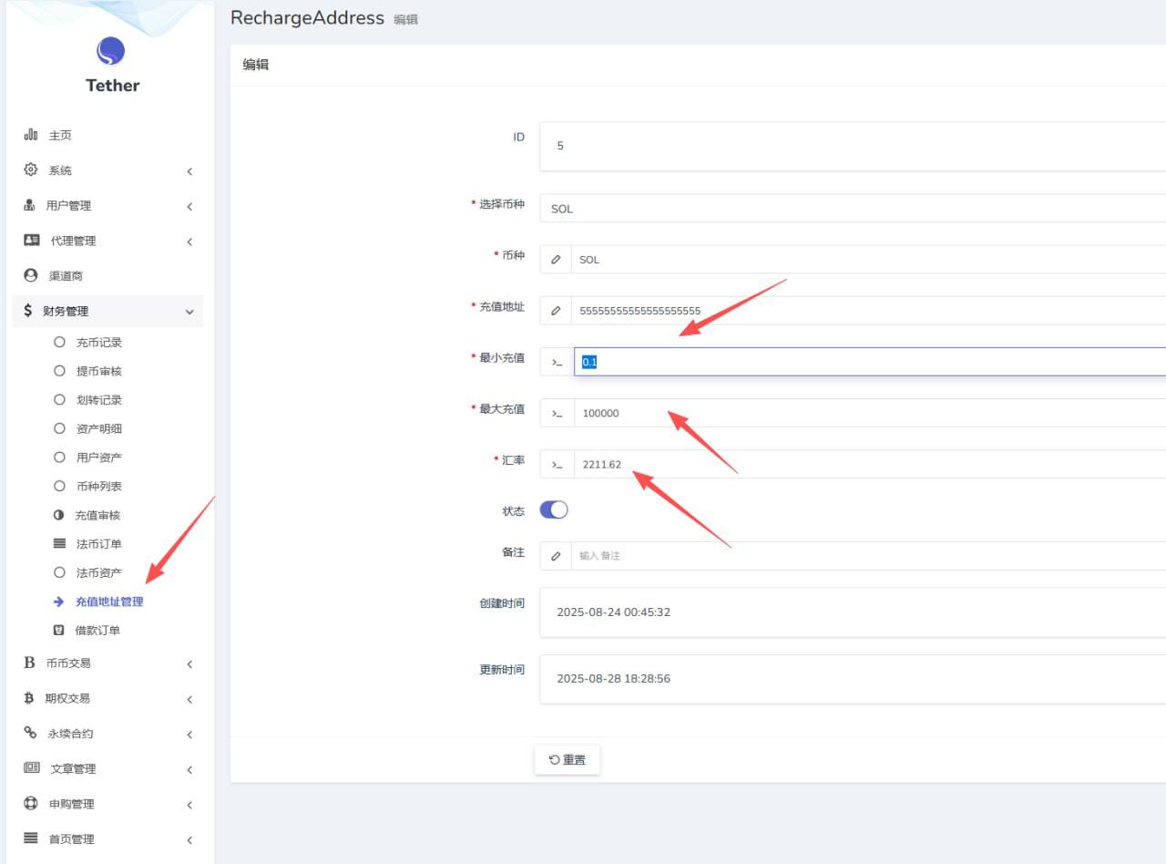Image resolution: width=1166 pixels, height=864 pixels.
Task: Click the 系统 gear icon
Action: [30, 170]
